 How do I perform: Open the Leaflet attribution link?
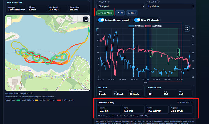pos(74,89)
